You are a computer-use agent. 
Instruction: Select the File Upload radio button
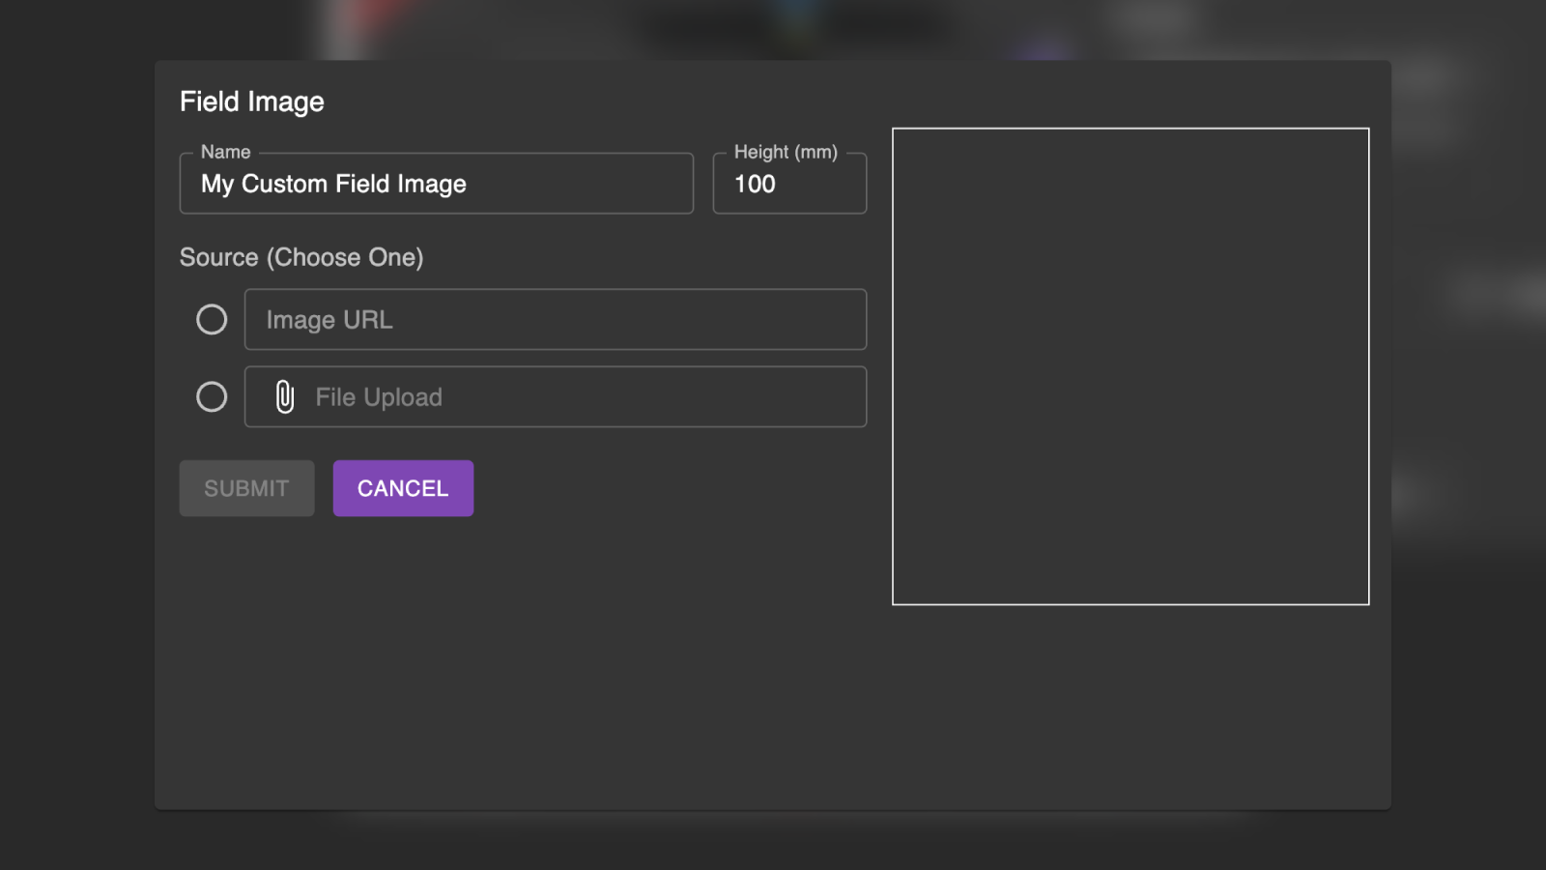[x=212, y=396]
